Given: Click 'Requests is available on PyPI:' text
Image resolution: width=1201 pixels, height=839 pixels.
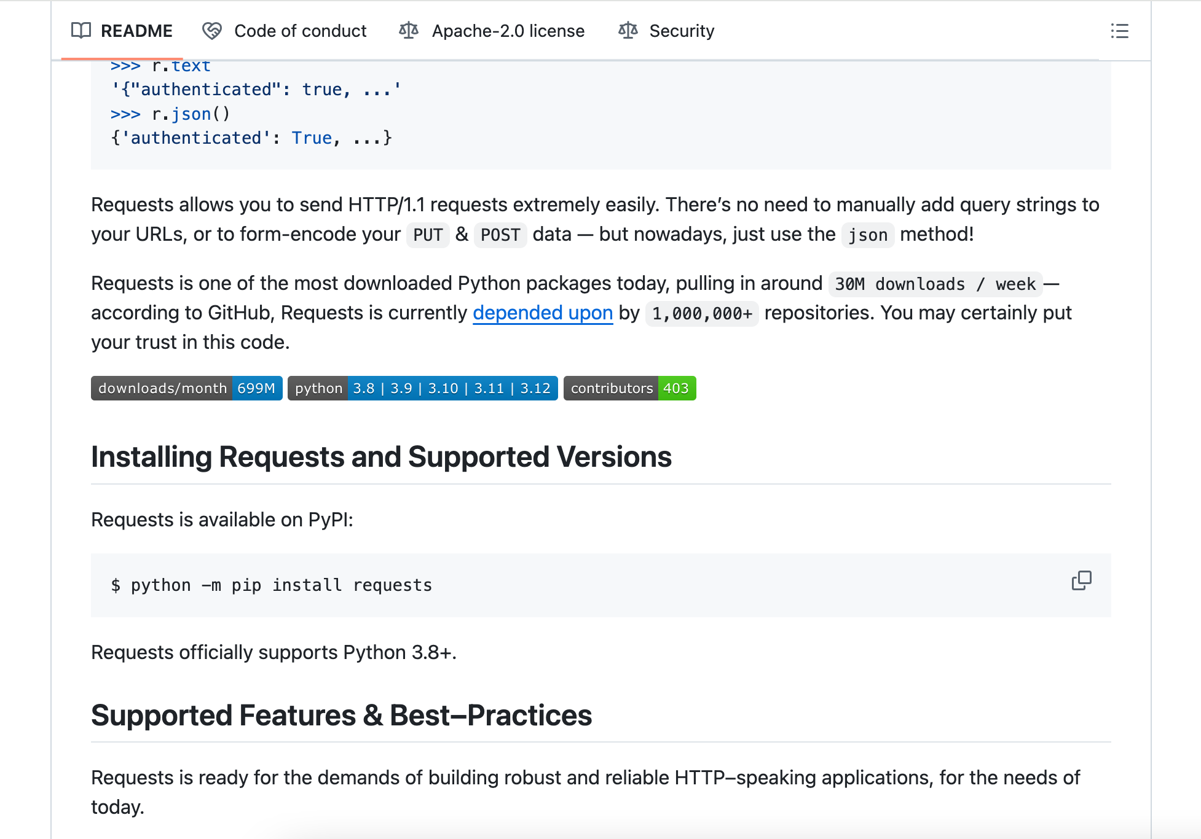Looking at the screenshot, I should tap(222, 520).
